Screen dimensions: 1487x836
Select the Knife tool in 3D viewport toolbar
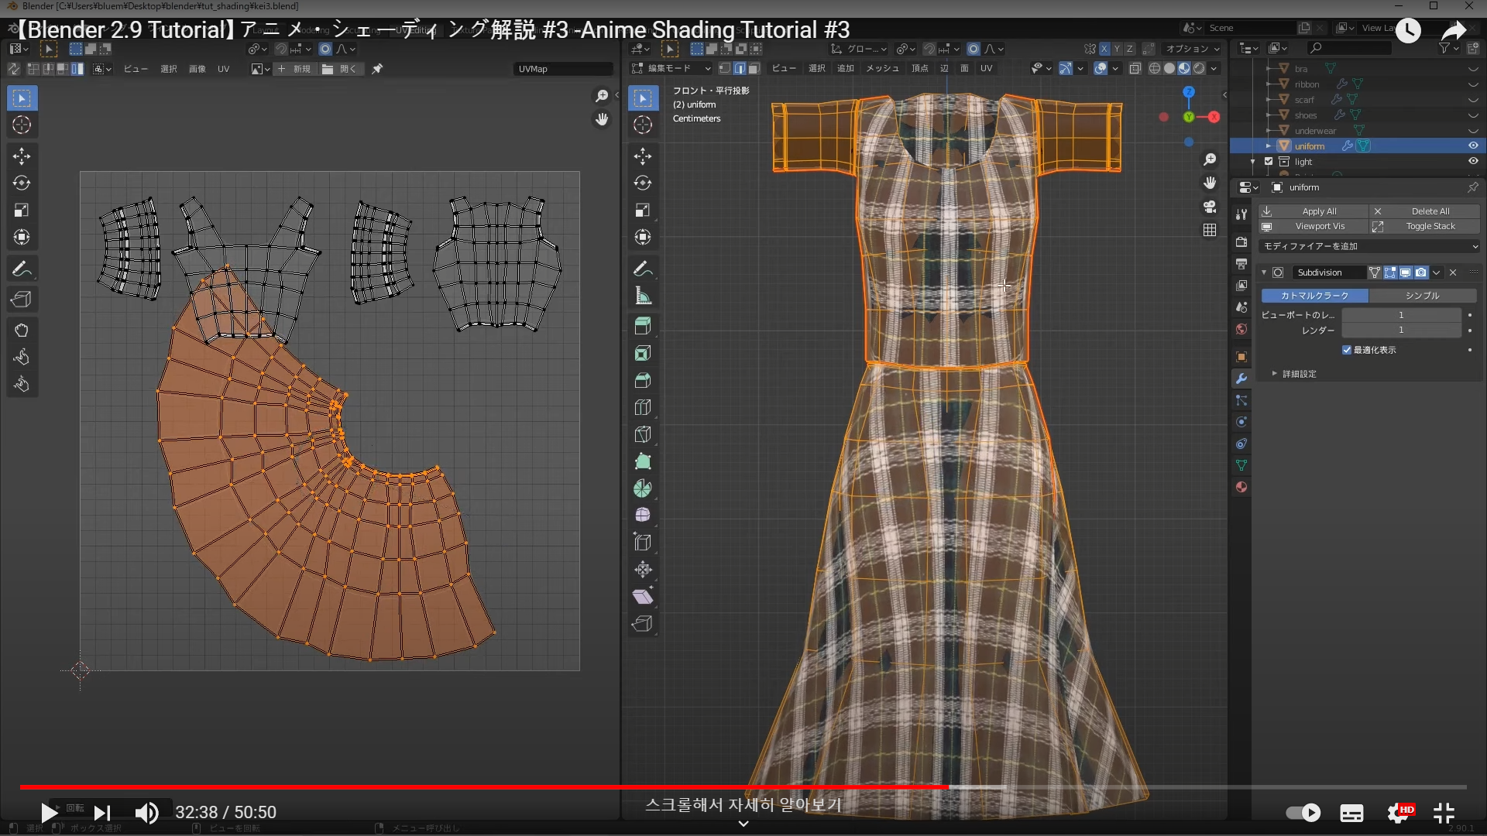click(x=643, y=434)
